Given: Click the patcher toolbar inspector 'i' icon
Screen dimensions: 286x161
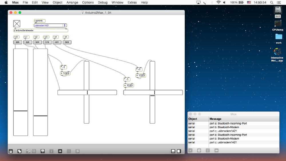Looking at the screenshot, I should point(51,151).
